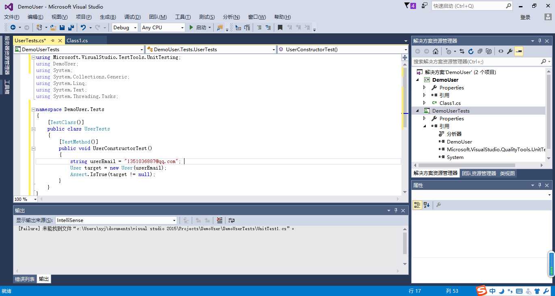Save the current file with Save icon
The image size is (555, 296).
[62, 27]
